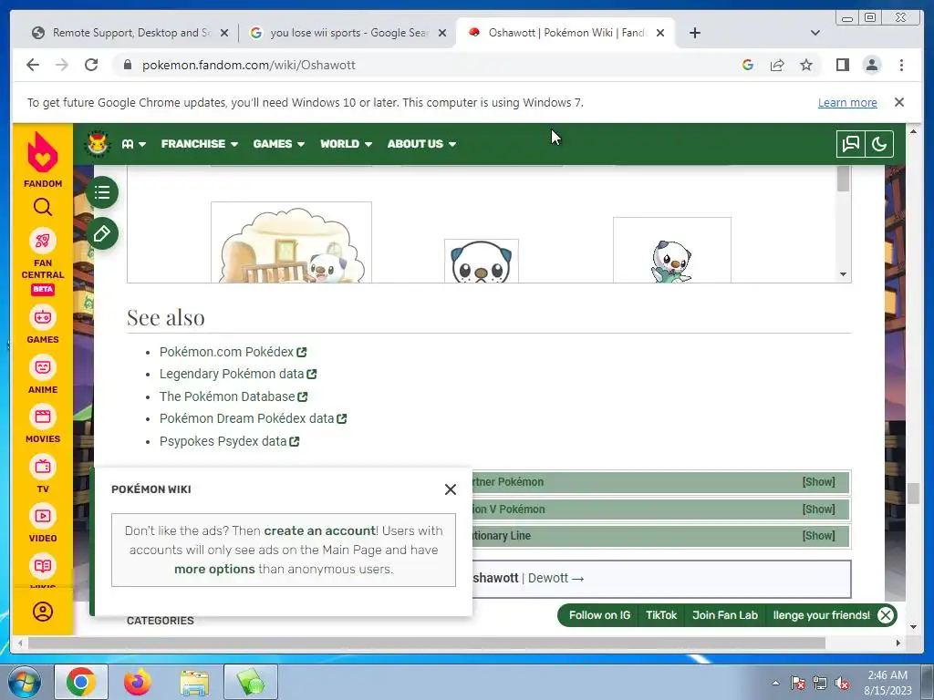Switch to you lose wii sports tab
The image size is (934, 700).
click(348, 33)
